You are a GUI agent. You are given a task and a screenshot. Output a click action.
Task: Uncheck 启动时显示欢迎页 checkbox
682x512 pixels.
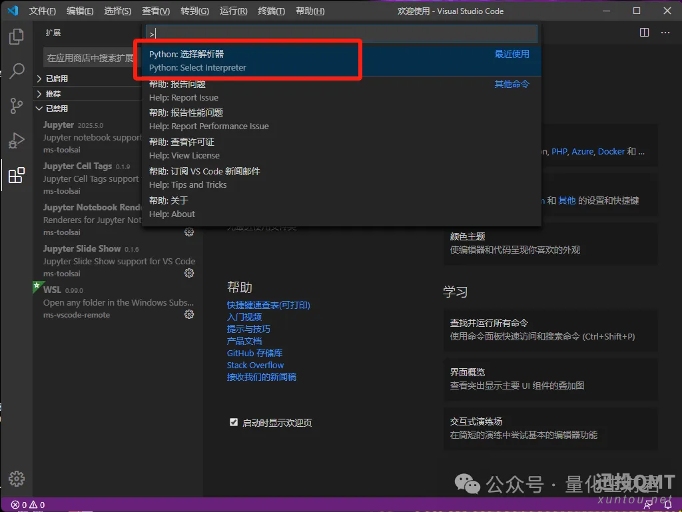pos(234,422)
